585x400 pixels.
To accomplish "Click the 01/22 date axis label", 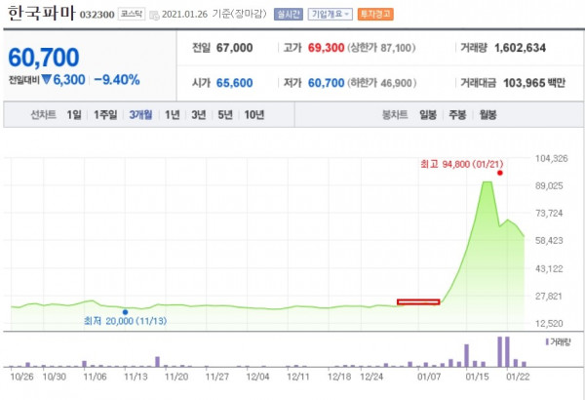I will pyautogui.click(x=518, y=377).
